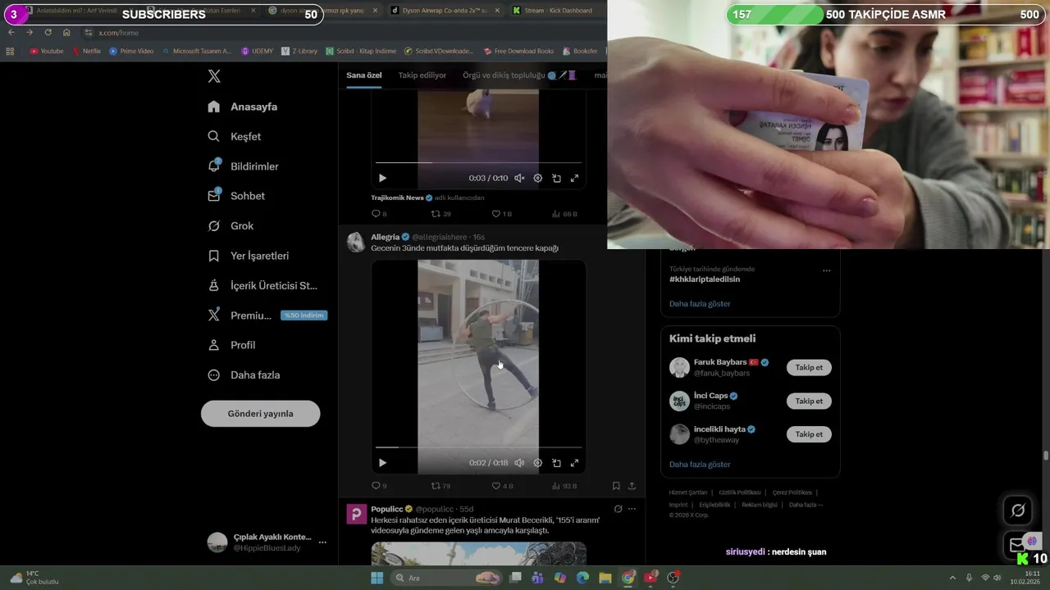View Allegria post view count
The height and width of the screenshot is (590, 1050).
point(564,486)
